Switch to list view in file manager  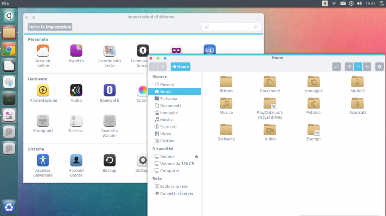point(349,66)
